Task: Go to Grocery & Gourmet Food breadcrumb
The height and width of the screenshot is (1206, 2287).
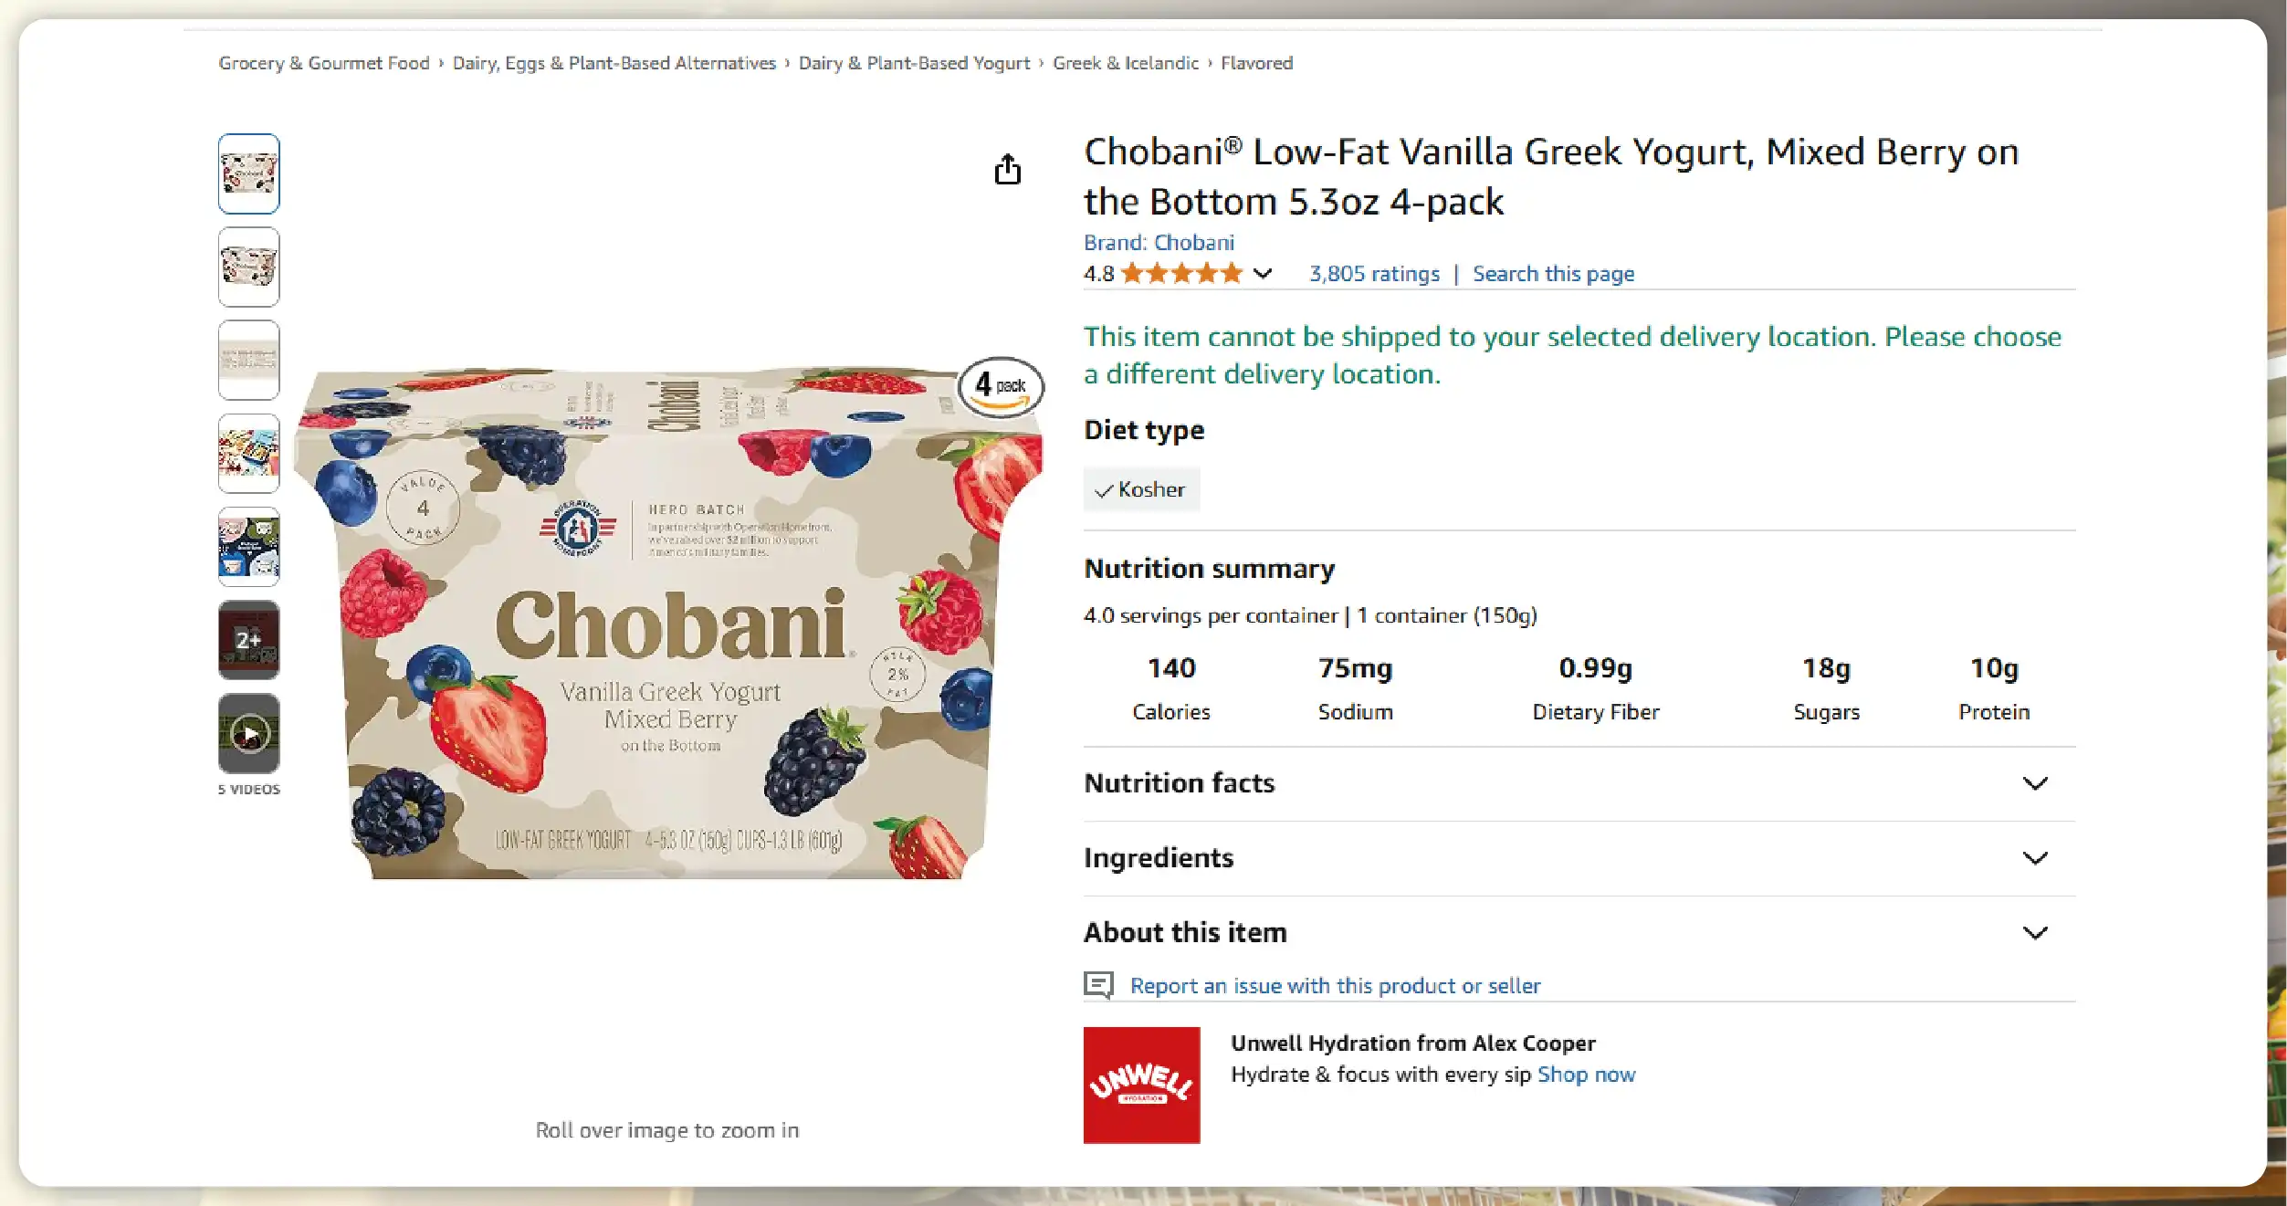Action: point(323,63)
